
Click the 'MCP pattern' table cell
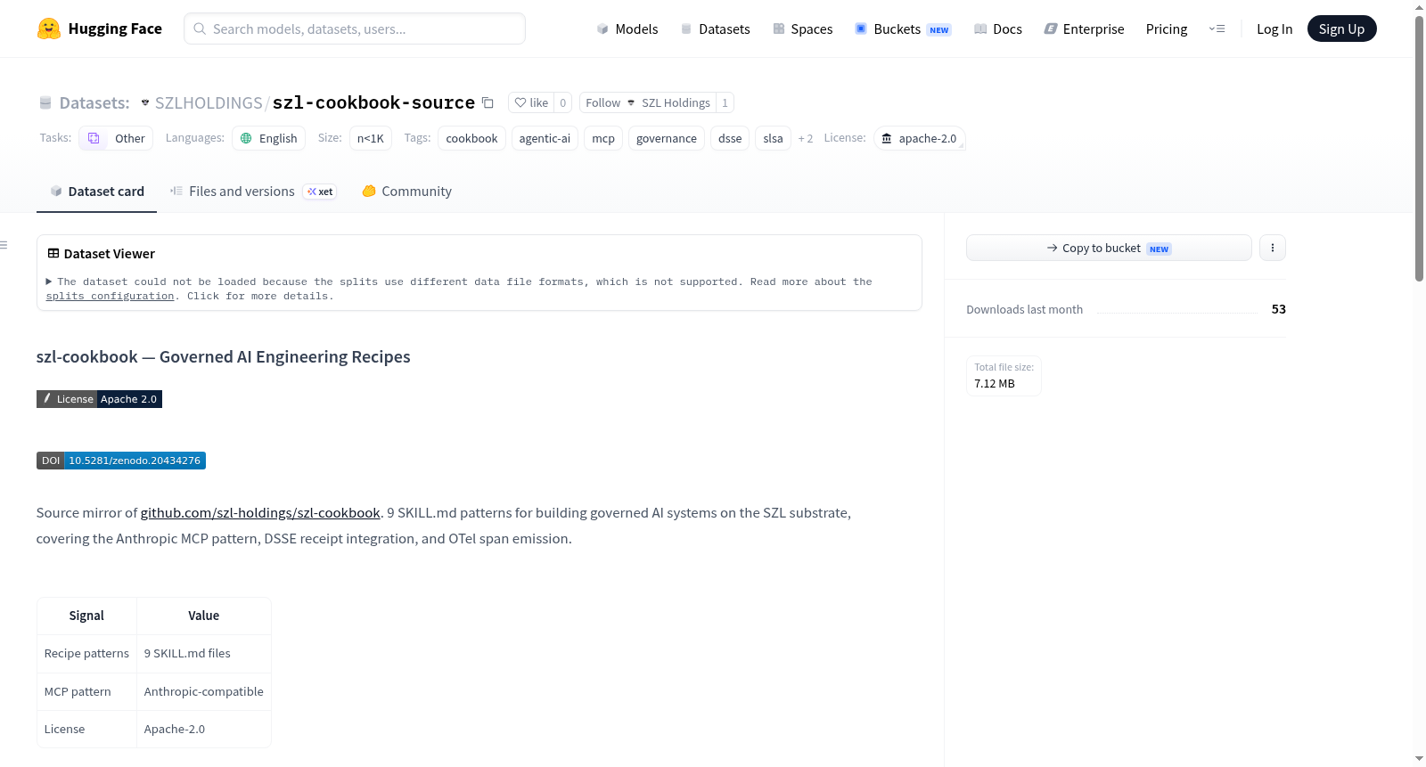[86, 691]
